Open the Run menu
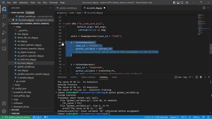 tap(45, 3)
